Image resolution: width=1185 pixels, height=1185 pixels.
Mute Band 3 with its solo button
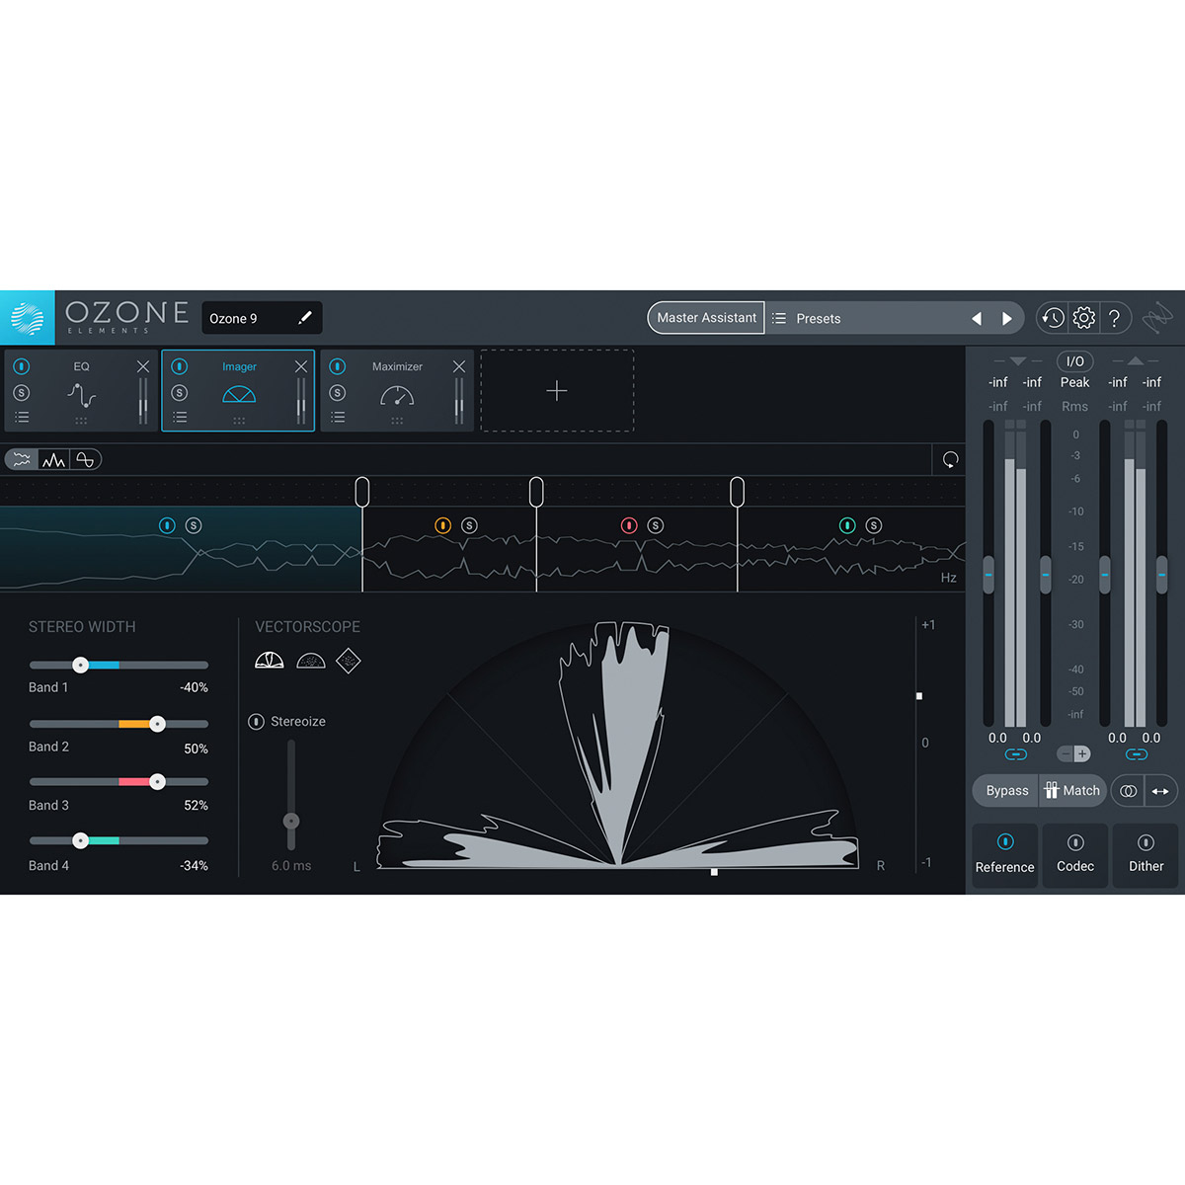point(654,525)
